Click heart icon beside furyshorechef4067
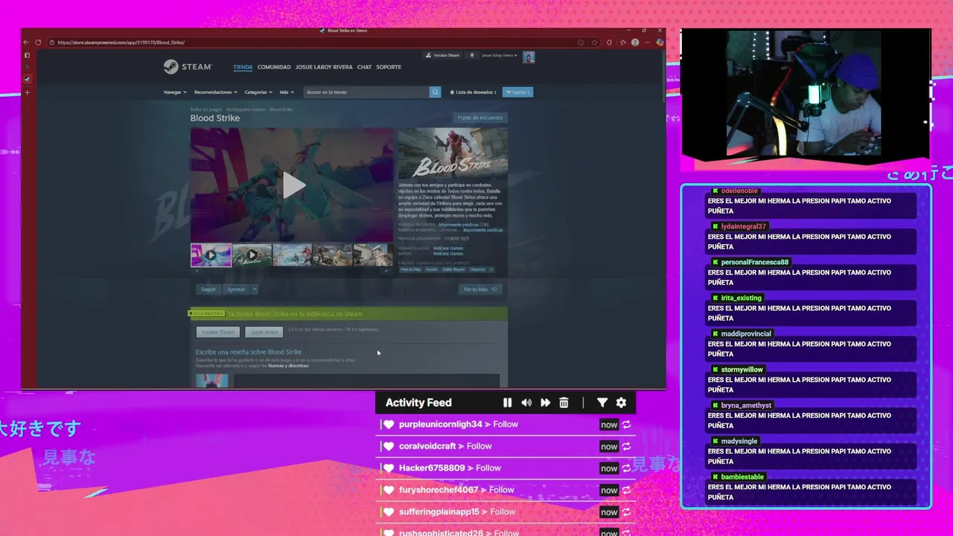Screen dimensions: 953x536 point(389,490)
